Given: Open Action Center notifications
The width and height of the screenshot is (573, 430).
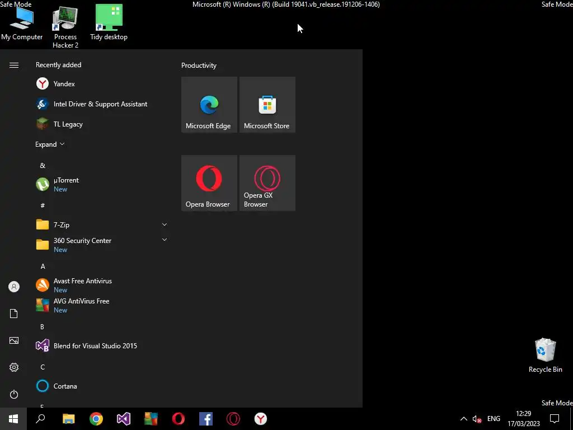Looking at the screenshot, I should click(555, 419).
